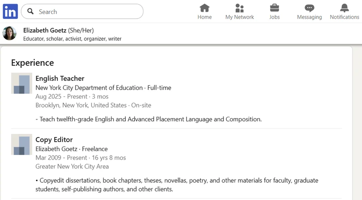Select the Notifications label
The height and width of the screenshot is (200, 362).
coord(344,17)
